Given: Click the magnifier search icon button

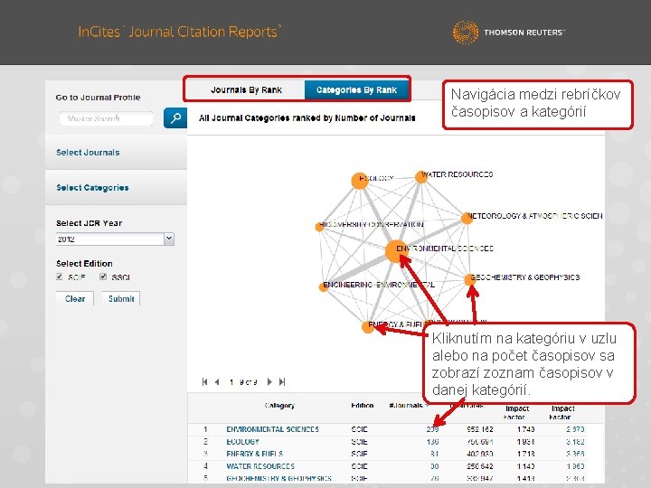Looking at the screenshot, I should coord(175,117).
